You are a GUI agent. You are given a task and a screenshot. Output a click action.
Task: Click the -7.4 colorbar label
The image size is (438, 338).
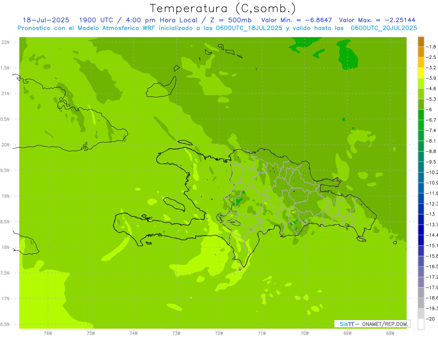(431, 130)
